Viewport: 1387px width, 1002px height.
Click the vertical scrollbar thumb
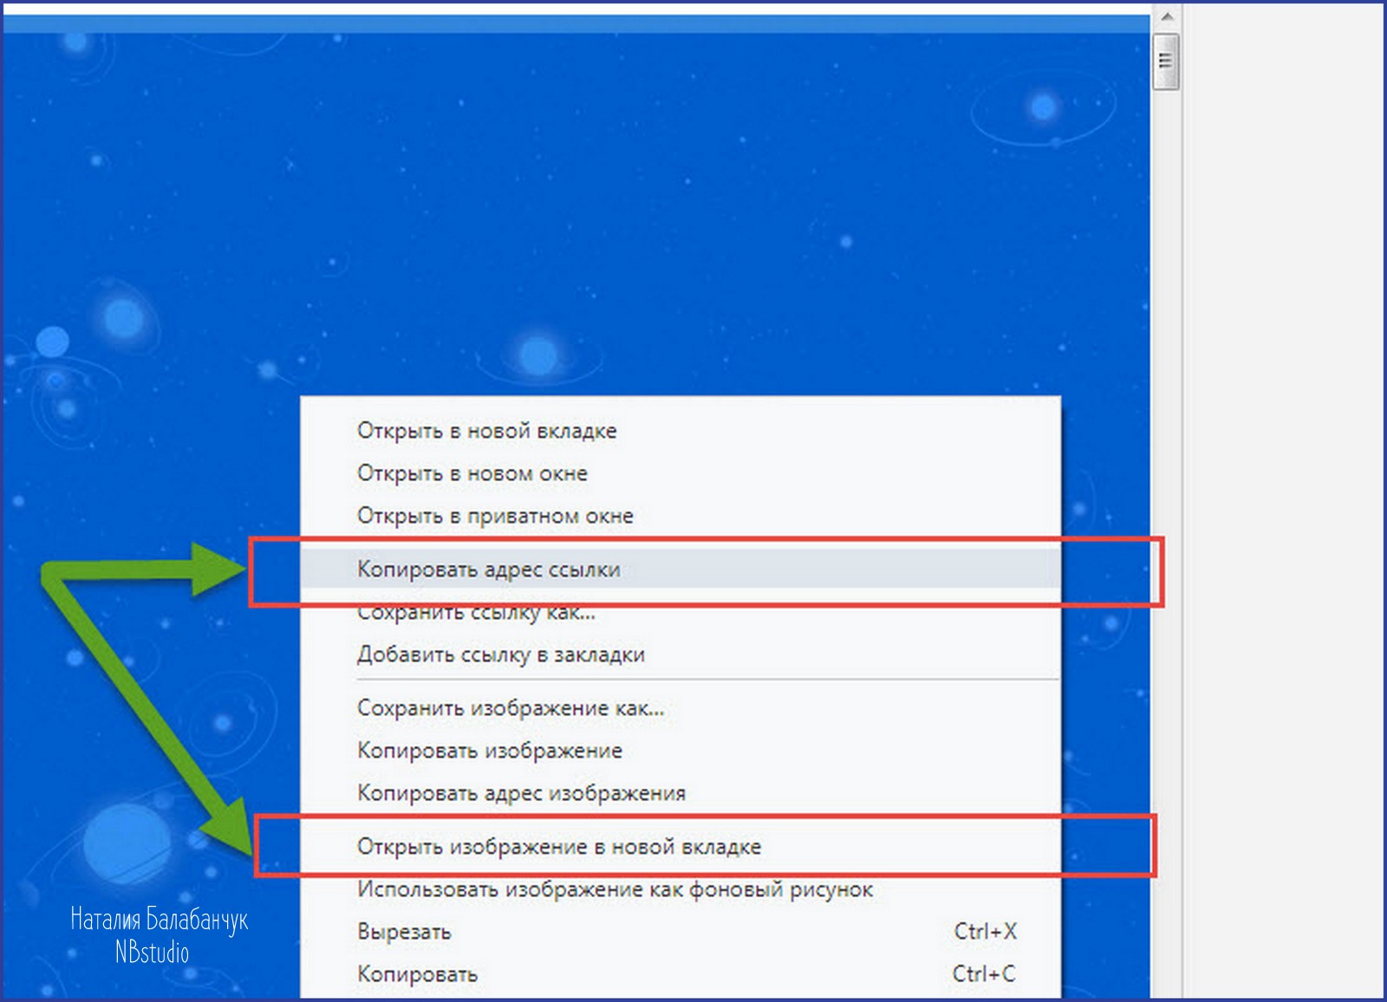click(1166, 61)
